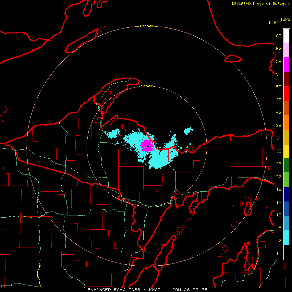
Task: Click the '26' legend value
Action: pyautogui.click(x=279, y=164)
